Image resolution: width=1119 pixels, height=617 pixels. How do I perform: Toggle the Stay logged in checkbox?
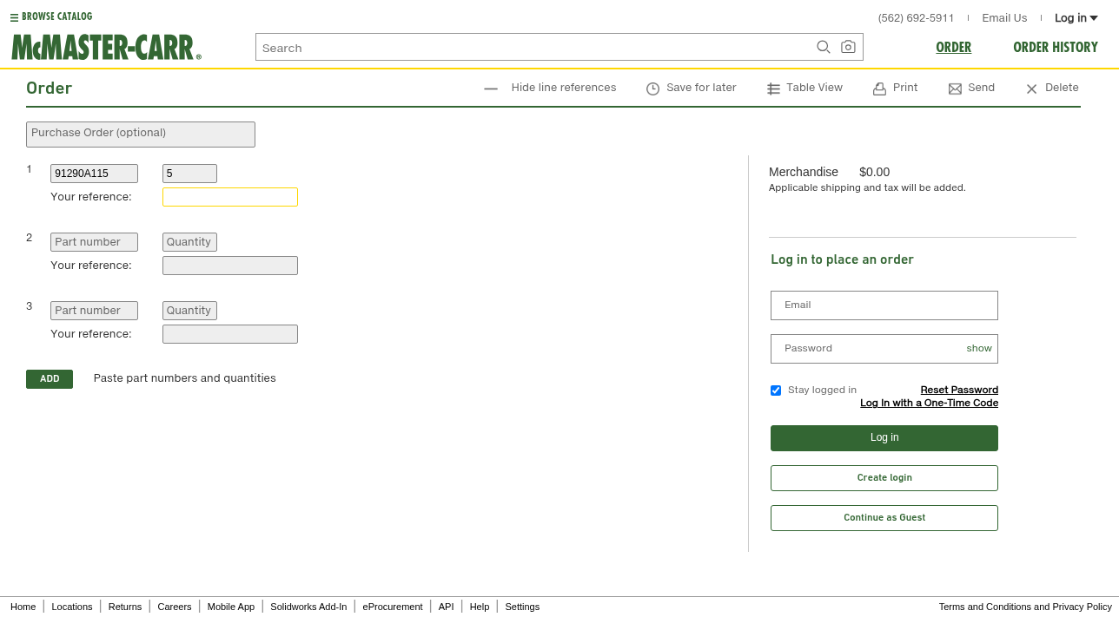click(x=776, y=391)
